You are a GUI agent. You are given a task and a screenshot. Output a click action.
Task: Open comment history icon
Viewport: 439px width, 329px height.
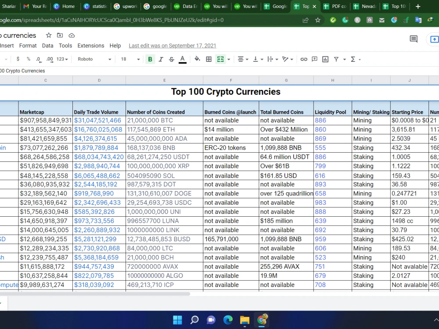tap(414, 39)
